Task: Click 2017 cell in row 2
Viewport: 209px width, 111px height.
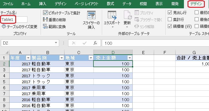Action: click(x=20, y=64)
